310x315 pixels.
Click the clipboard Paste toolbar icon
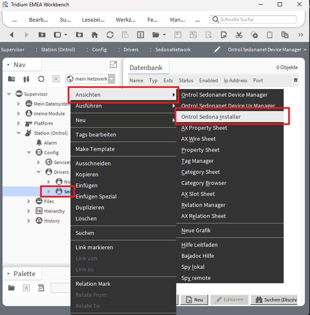(269, 35)
